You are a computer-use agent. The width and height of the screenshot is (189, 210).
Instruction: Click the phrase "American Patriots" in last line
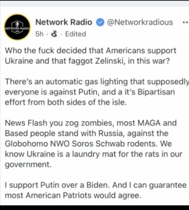(x=58, y=195)
